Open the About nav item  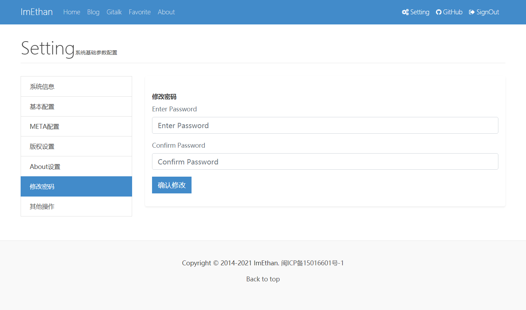pos(166,12)
